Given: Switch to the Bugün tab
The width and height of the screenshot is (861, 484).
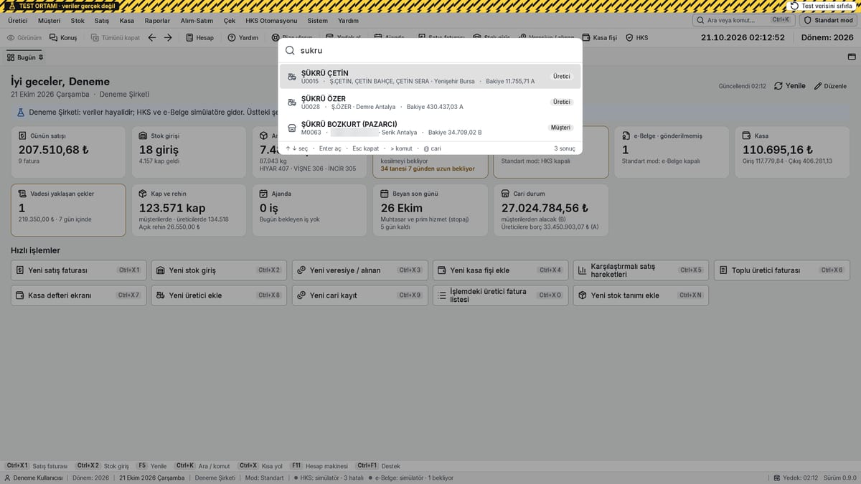Looking at the screenshot, I should 25,57.
